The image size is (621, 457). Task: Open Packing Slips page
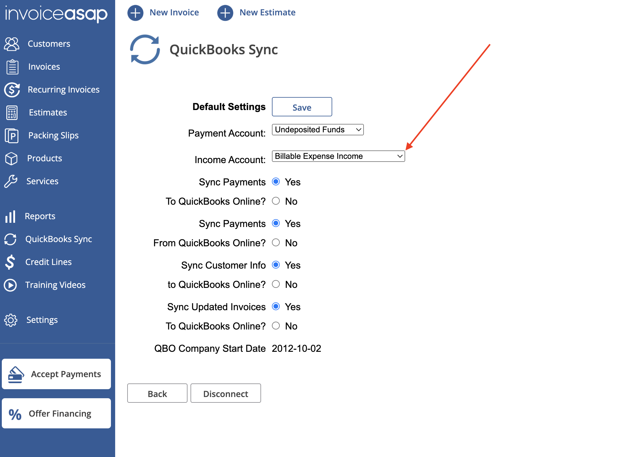tap(53, 135)
